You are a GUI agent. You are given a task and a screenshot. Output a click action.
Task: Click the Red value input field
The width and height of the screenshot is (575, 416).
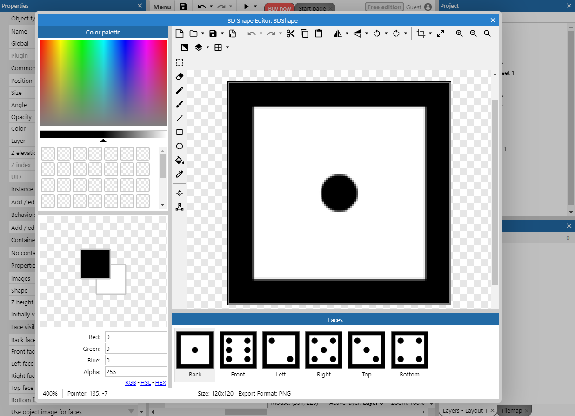[x=135, y=337]
